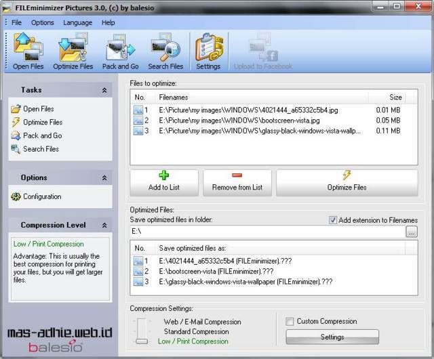Click the Pack and Go toolbar icon
This screenshot has height=359, width=434.
[x=121, y=47]
